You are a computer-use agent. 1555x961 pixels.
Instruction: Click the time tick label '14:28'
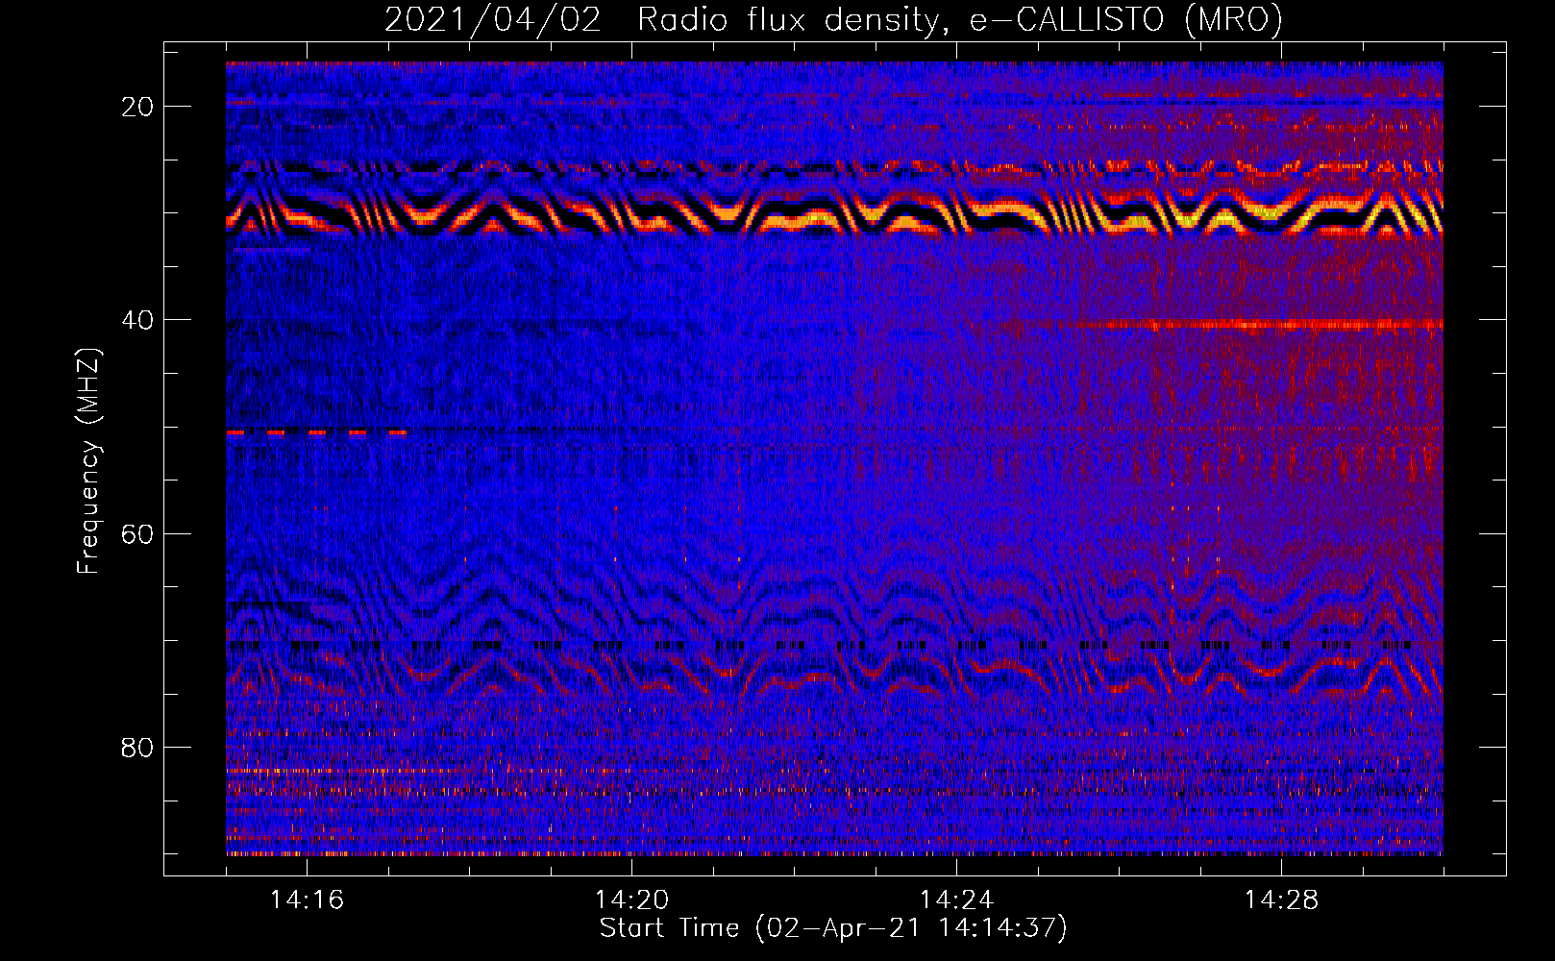pos(1281,900)
